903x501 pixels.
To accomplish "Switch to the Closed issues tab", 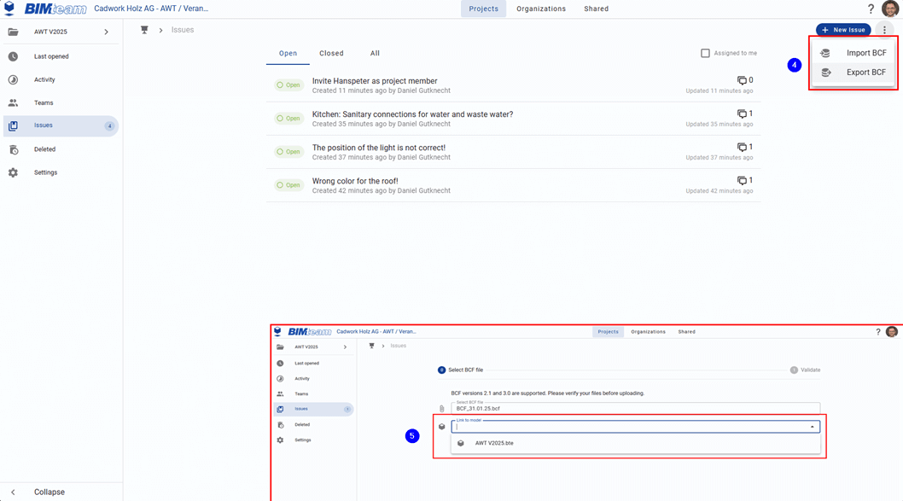I will point(331,53).
